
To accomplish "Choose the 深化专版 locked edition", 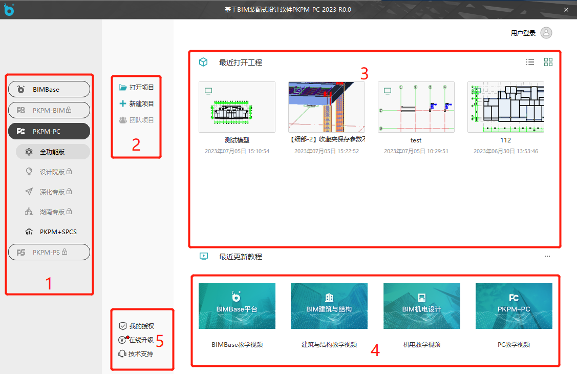I will (53, 192).
